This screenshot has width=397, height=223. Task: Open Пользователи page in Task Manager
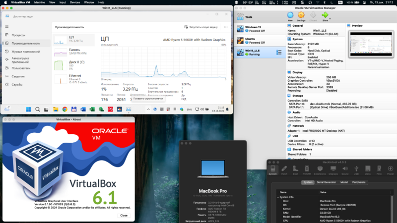27,68
